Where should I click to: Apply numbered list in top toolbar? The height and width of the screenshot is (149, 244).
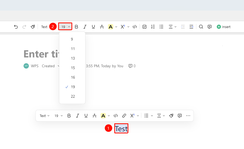click(x=153, y=27)
